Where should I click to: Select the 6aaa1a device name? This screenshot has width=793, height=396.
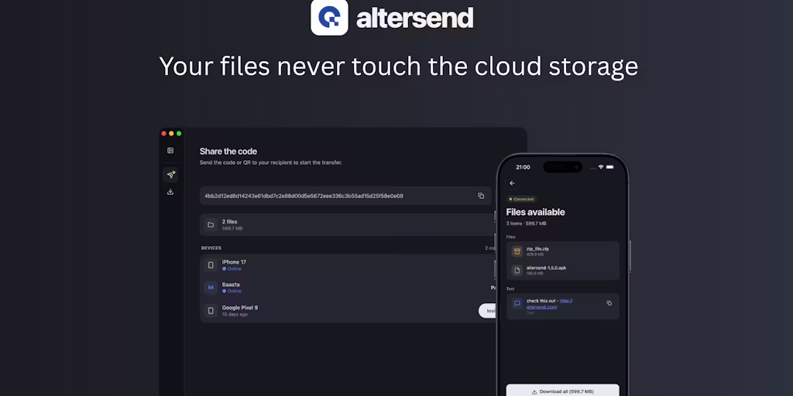coord(231,285)
